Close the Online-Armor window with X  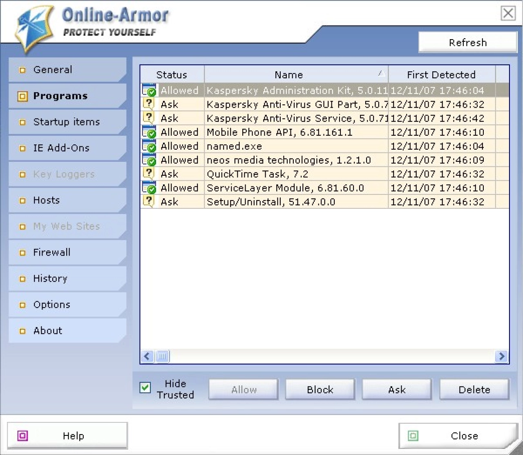(x=508, y=13)
